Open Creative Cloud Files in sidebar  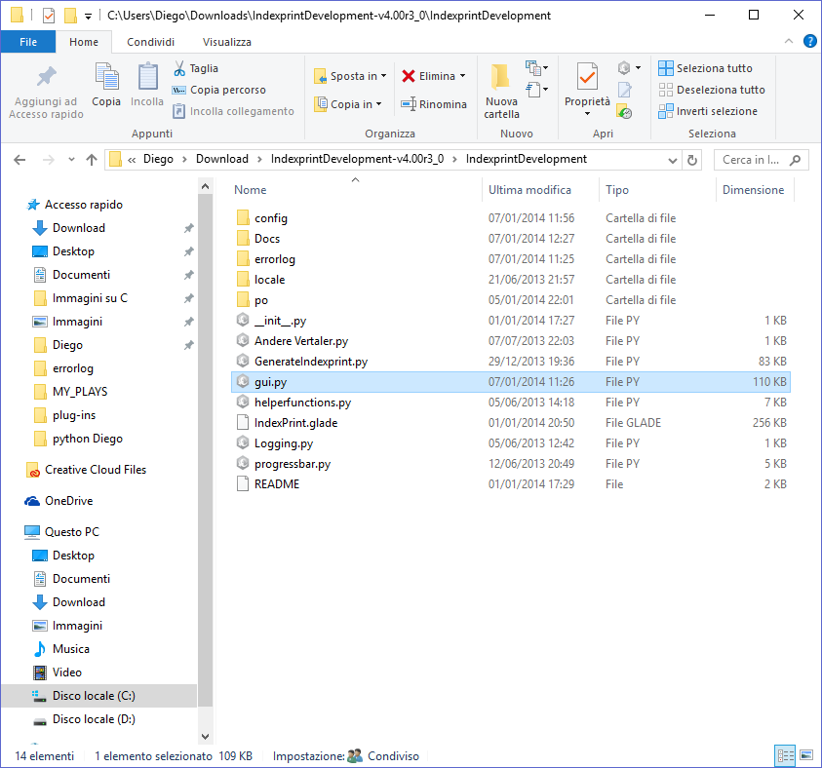[87, 470]
